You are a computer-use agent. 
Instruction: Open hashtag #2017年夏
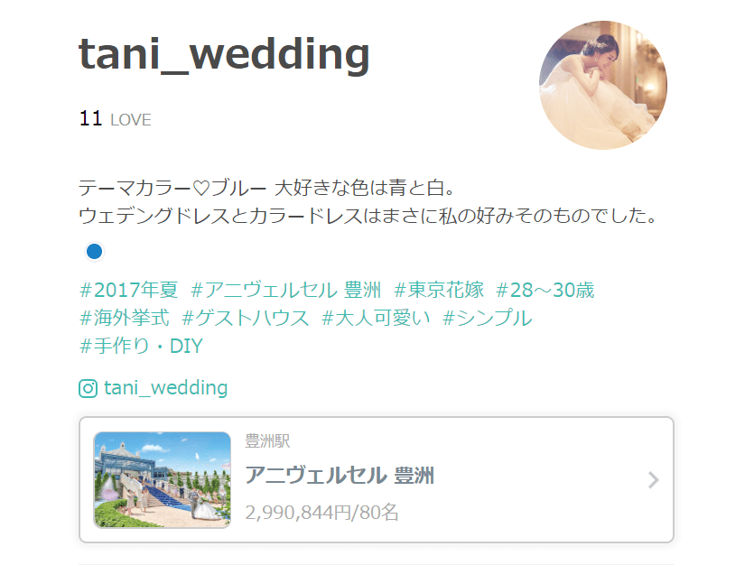click(129, 290)
